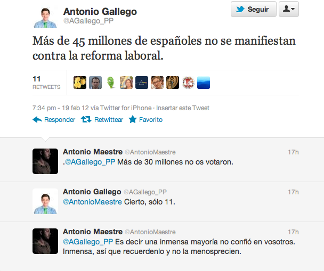Open yellow flowers retweeter avatar
Viewport: 324px width, 271px height.
tap(80, 83)
